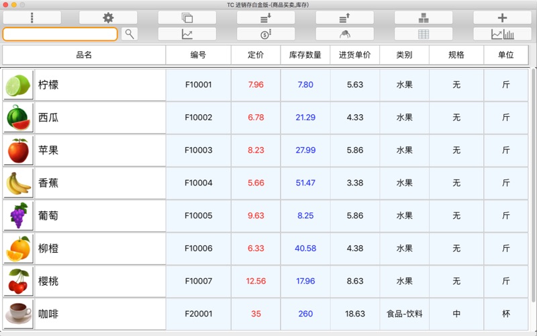Click the three-dots menu toolbar button

(x=32, y=17)
